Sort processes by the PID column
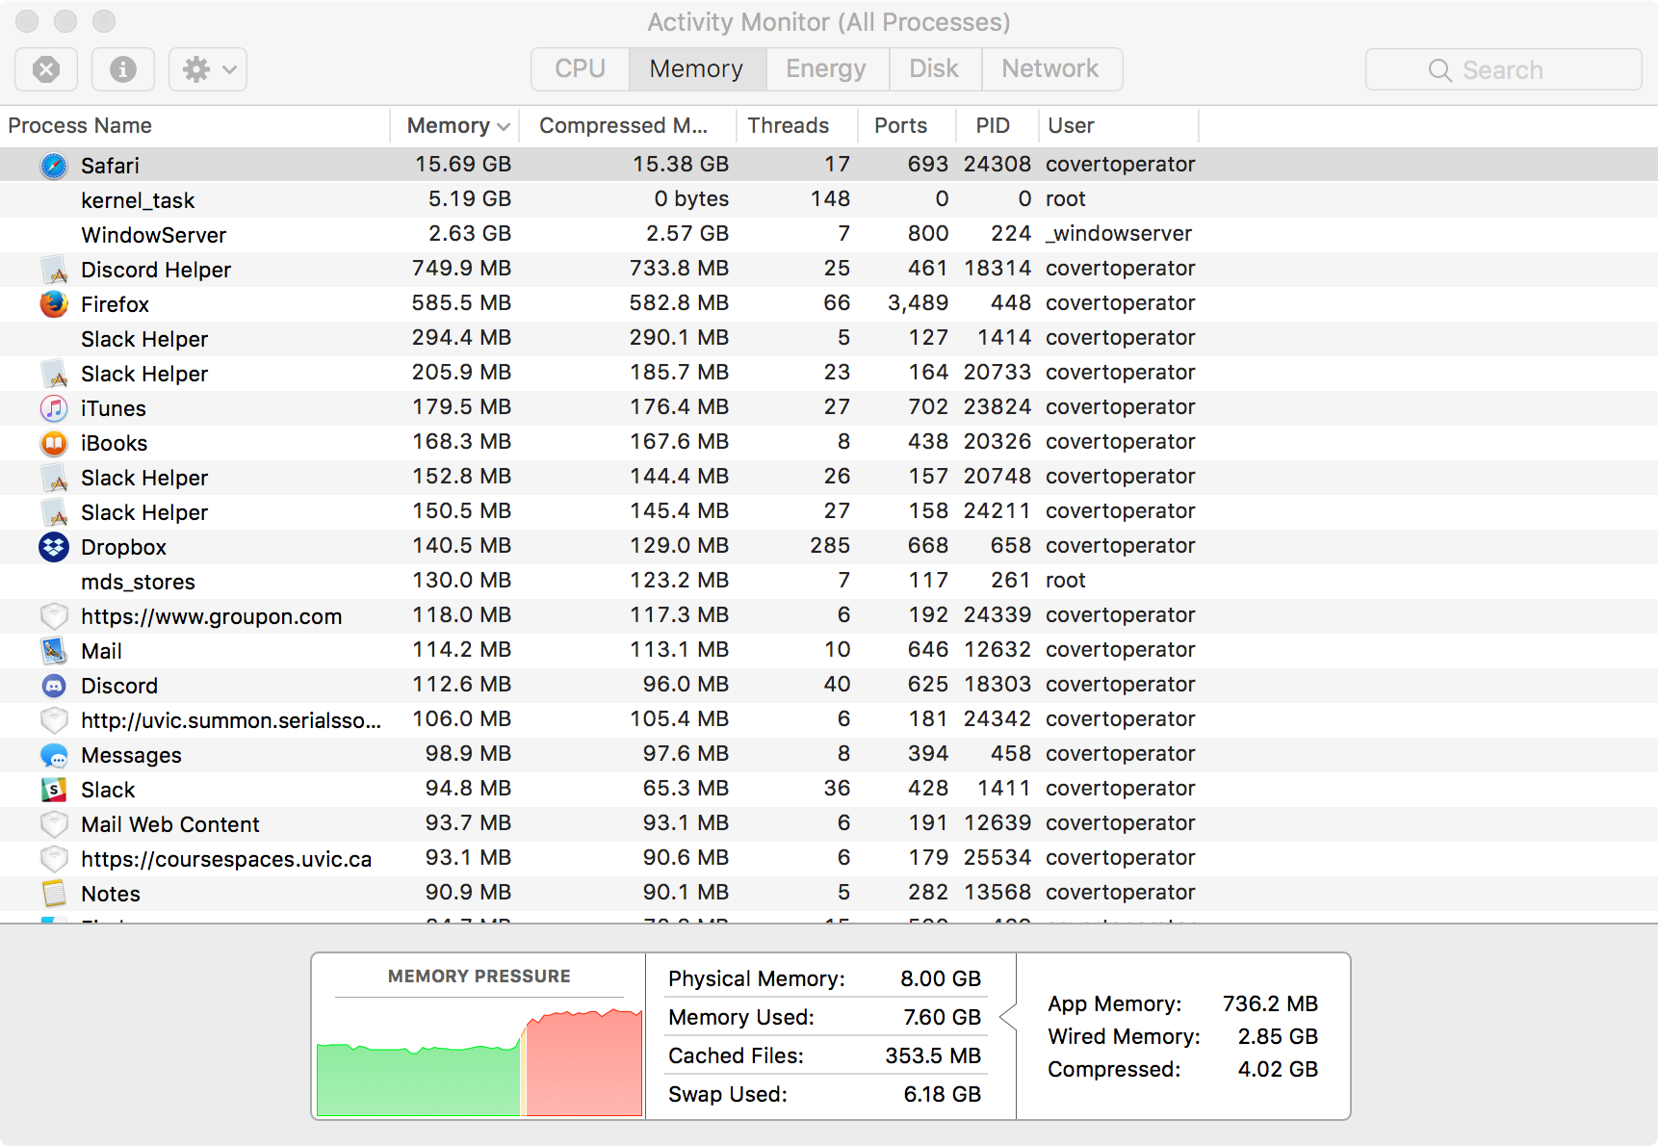1658x1146 pixels. (995, 125)
